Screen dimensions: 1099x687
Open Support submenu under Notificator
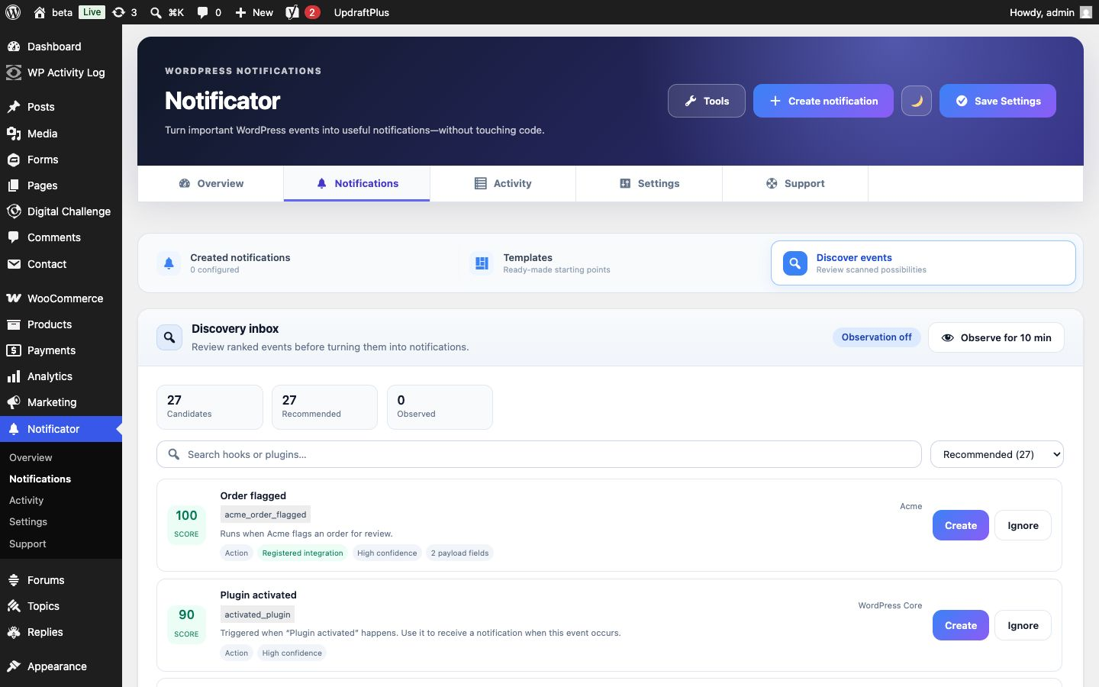[x=27, y=543]
